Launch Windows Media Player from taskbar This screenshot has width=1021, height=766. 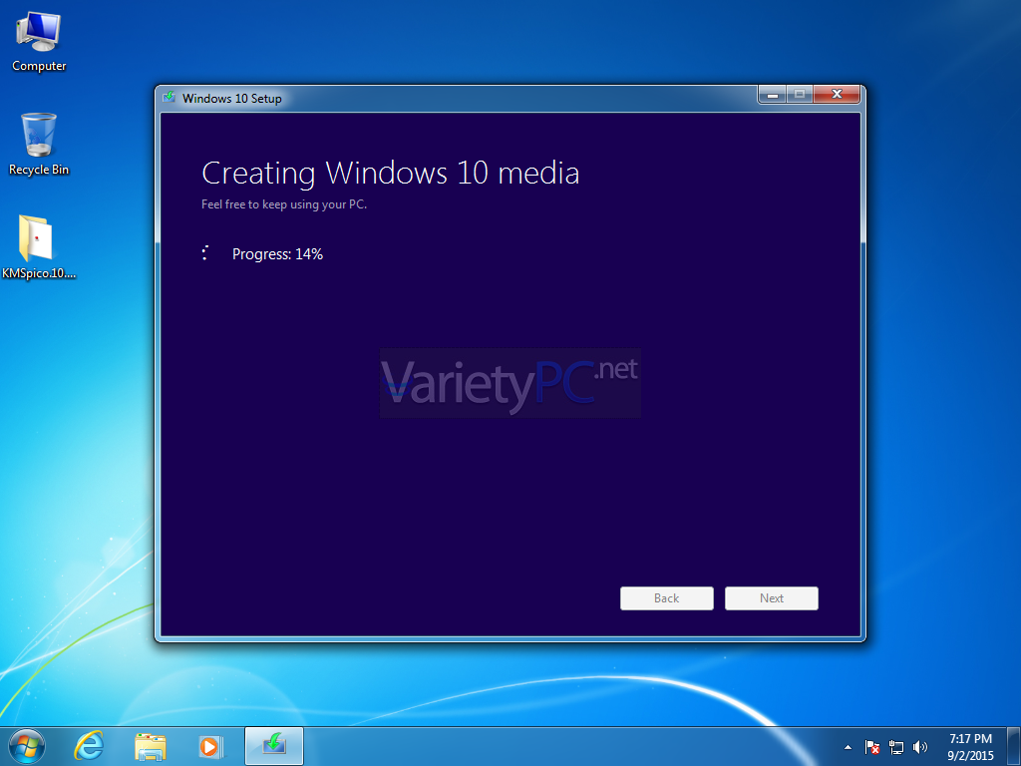[x=210, y=745]
